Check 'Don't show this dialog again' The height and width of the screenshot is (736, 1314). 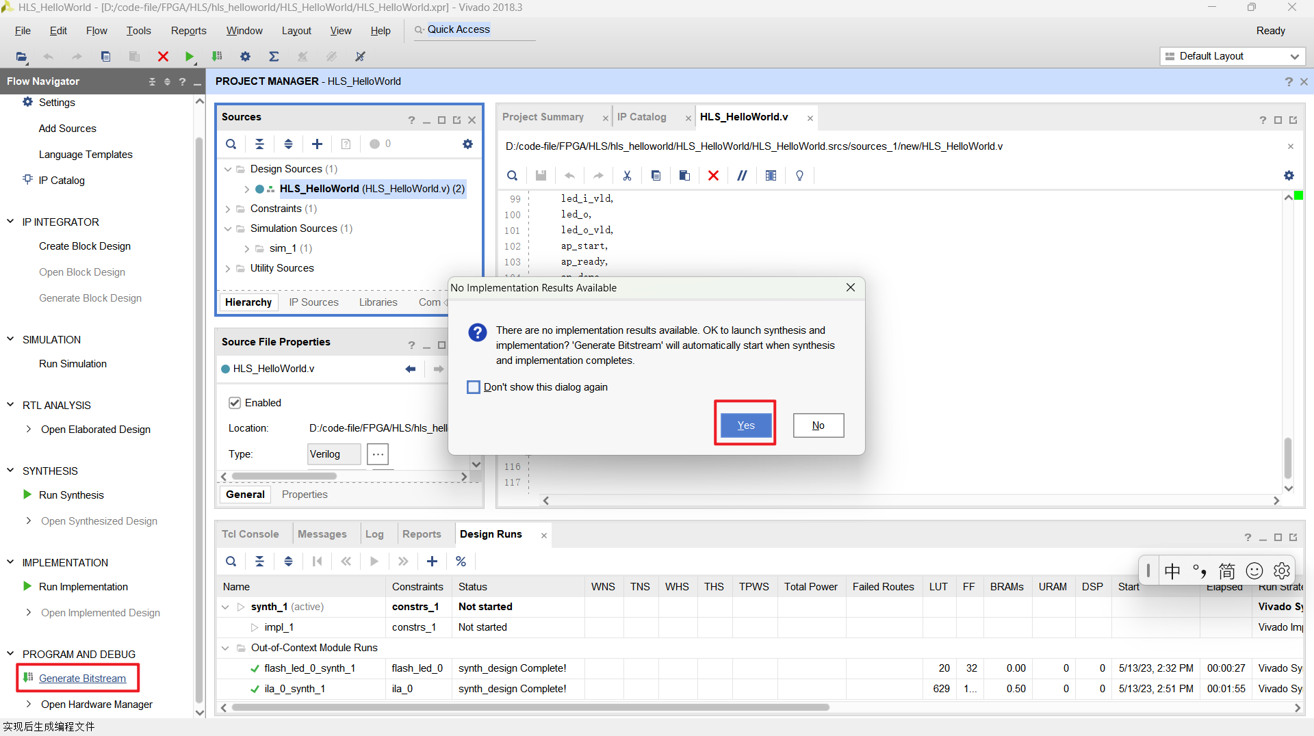click(x=474, y=387)
